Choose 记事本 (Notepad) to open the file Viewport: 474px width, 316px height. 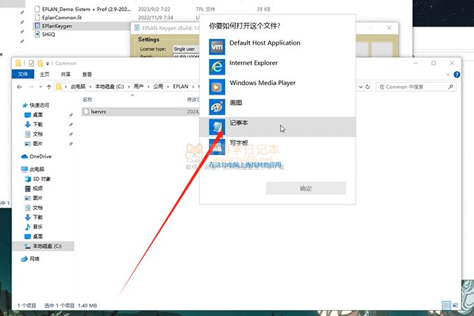coord(217,127)
